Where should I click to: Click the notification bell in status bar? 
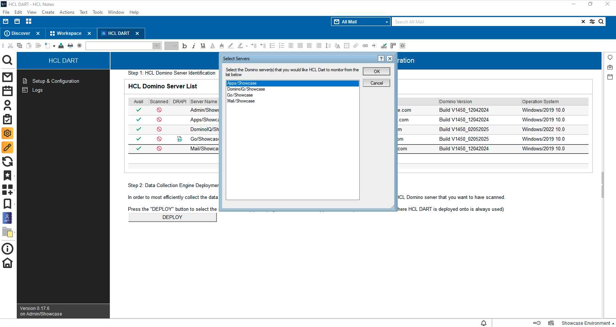484,323
